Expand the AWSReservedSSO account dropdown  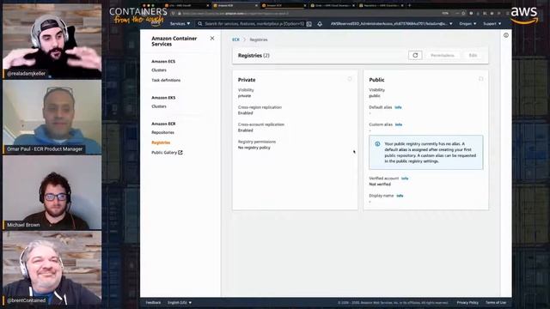(x=392, y=24)
